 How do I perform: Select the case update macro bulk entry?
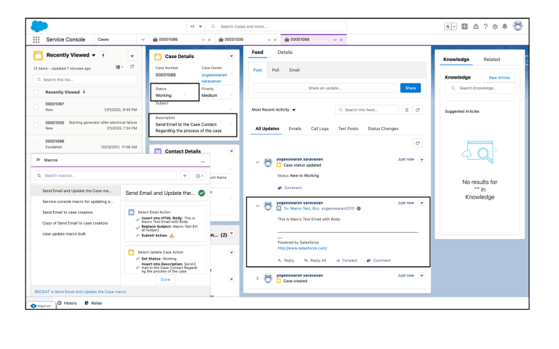(64, 234)
